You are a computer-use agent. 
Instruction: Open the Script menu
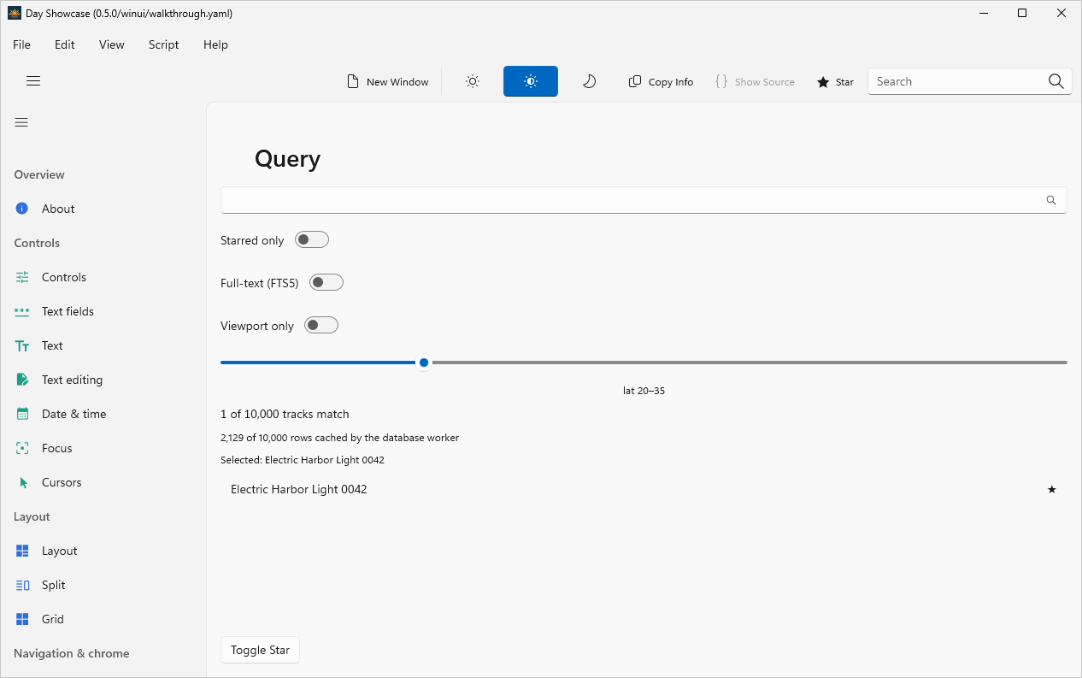tap(164, 44)
